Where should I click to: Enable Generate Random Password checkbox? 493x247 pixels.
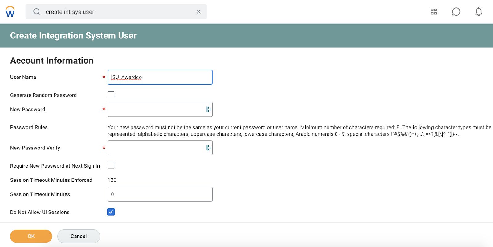pyautogui.click(x=111, y=95)
